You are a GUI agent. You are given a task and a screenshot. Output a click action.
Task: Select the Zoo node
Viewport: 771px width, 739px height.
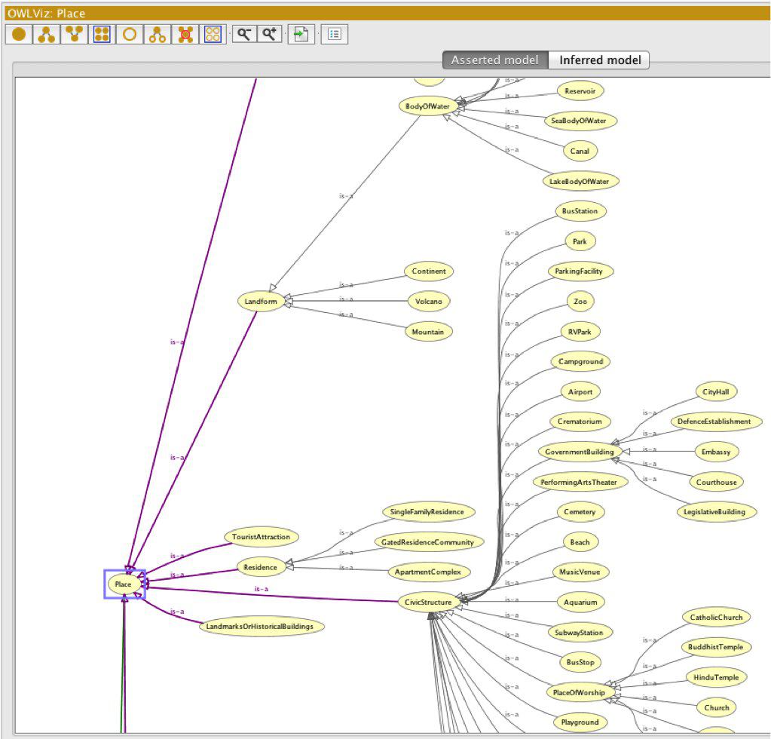[580, 301]
